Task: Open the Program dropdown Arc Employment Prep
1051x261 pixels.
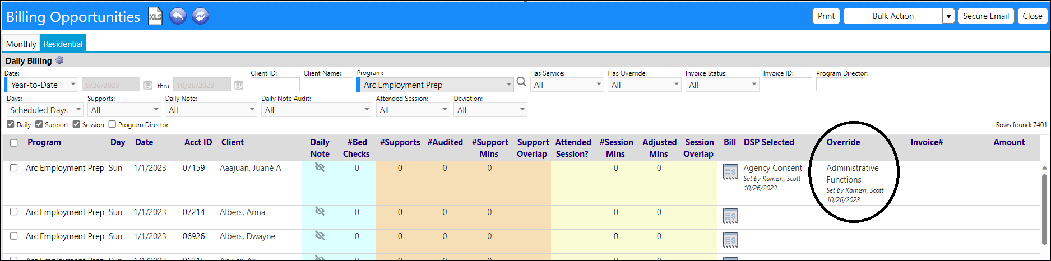Action: [x=435, y=85]
